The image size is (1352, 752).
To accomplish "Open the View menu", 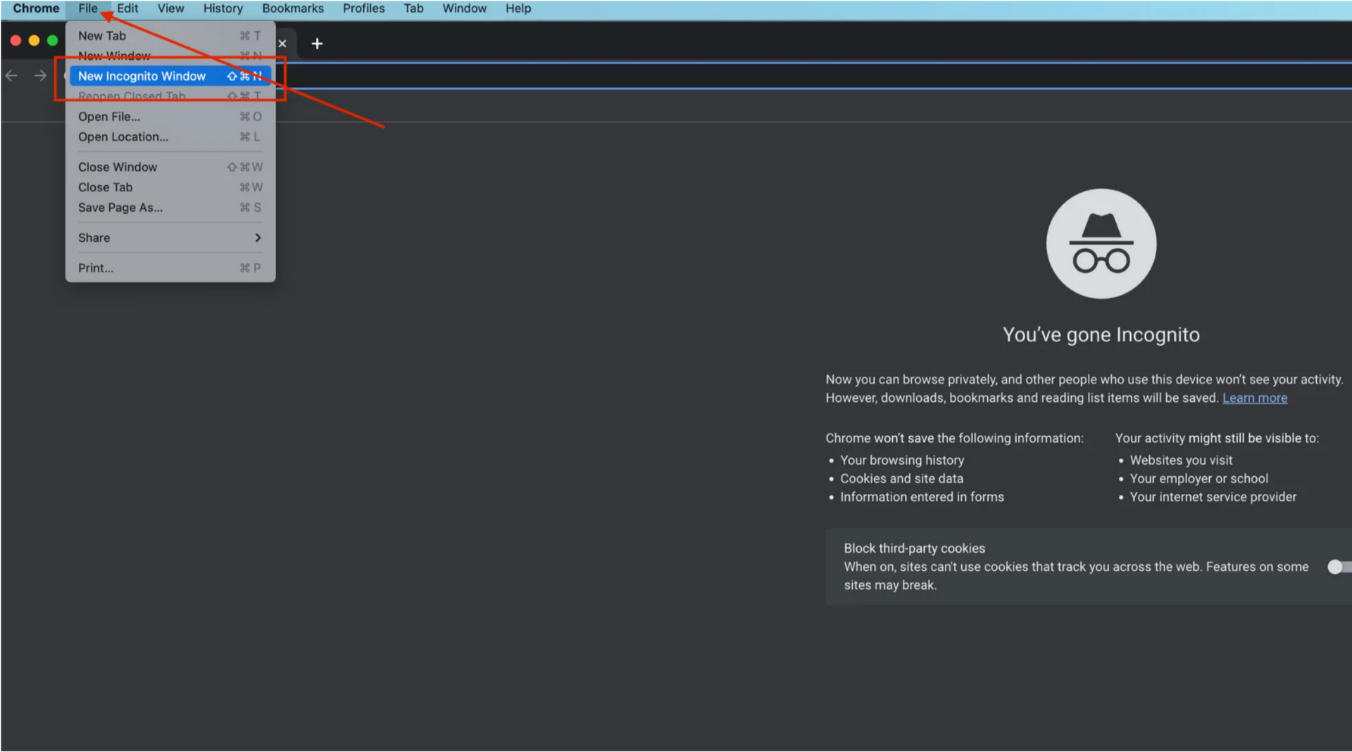I will click(170, 8).
